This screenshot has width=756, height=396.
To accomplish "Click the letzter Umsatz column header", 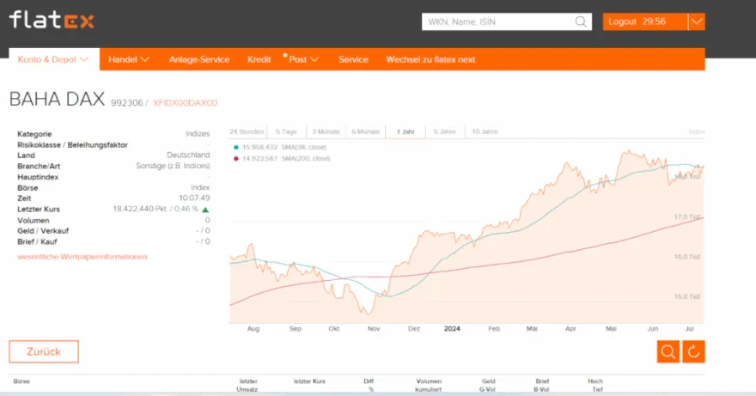I will pyautogui.click(x=247, y=385).
